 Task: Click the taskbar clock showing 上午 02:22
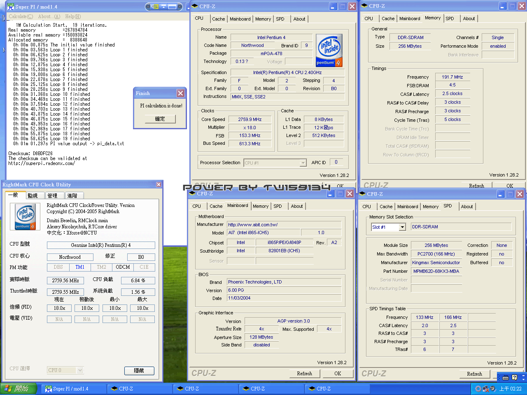510,389
